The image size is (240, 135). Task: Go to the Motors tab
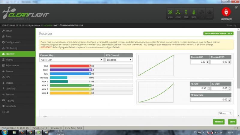[x=10, y=83]
